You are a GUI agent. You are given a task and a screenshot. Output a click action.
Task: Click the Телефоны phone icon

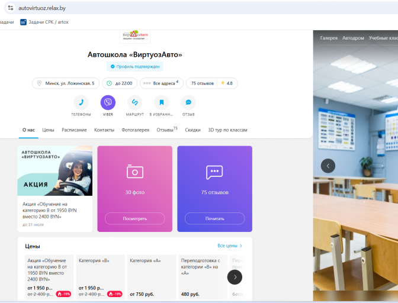(x=81, y=102)
